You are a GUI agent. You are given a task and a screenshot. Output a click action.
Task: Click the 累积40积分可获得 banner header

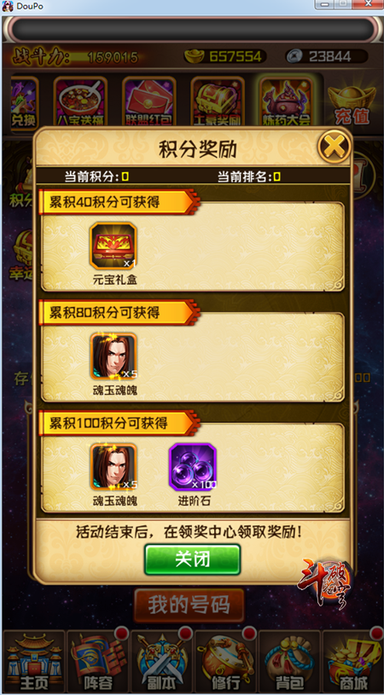(x=119, y=203)
